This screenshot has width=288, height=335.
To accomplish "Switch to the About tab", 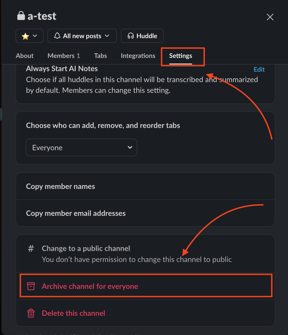I will click(25, 56).
